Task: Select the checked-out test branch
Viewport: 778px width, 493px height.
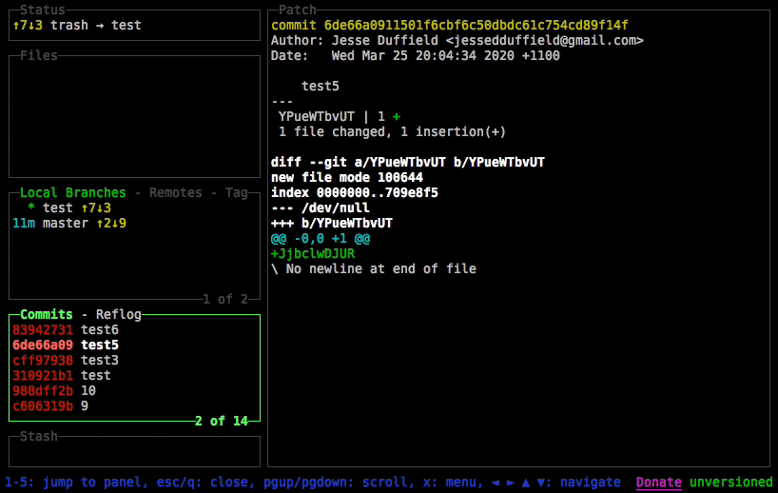Action: pos(57,207)
